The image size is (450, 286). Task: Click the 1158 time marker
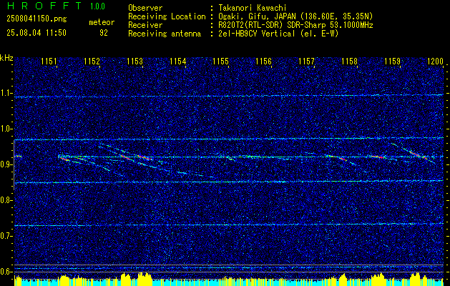pos(350,61)
